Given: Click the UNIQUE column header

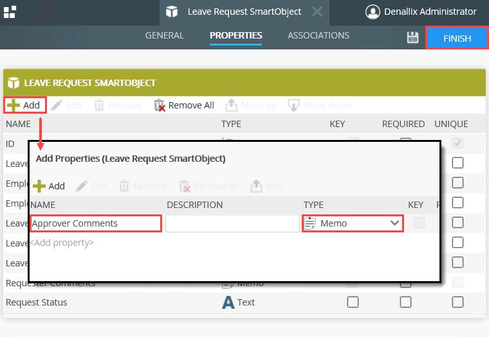Looking at the screenshot, I should [451, 124].
